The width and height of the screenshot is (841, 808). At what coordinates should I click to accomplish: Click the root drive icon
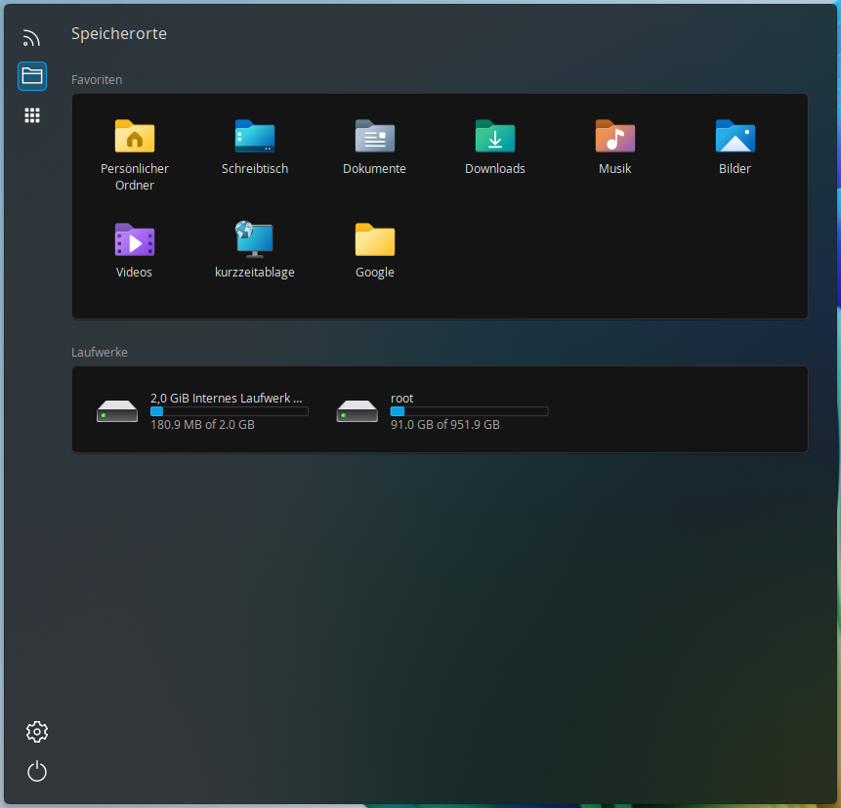point(357,411)
